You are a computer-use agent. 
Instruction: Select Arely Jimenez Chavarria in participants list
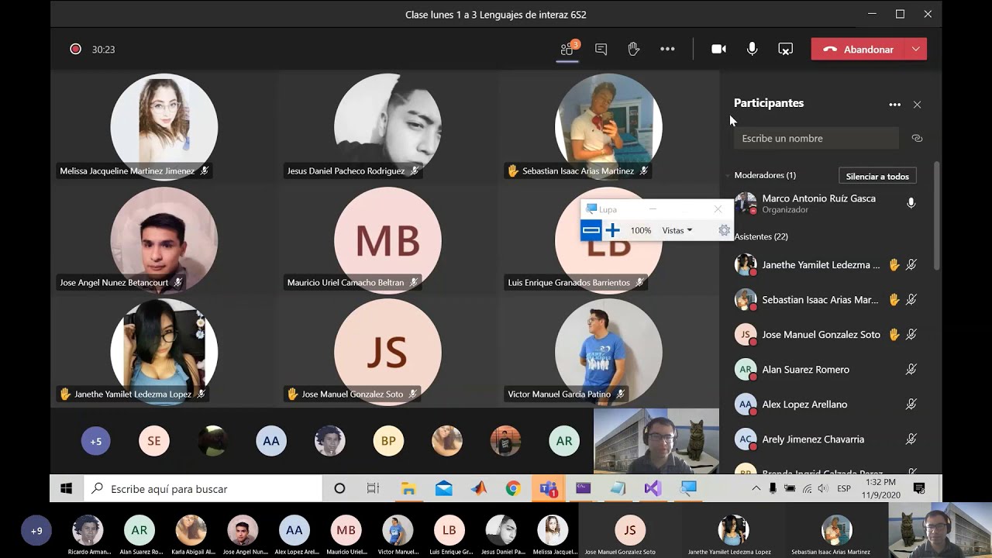tap(827, 439)
